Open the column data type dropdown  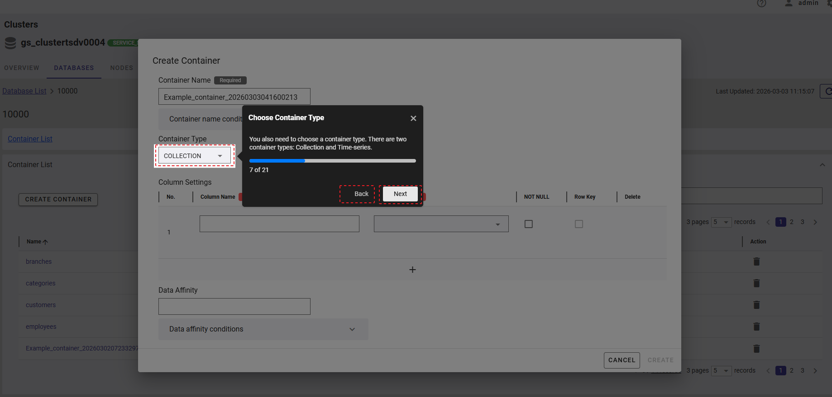(441, 224)
